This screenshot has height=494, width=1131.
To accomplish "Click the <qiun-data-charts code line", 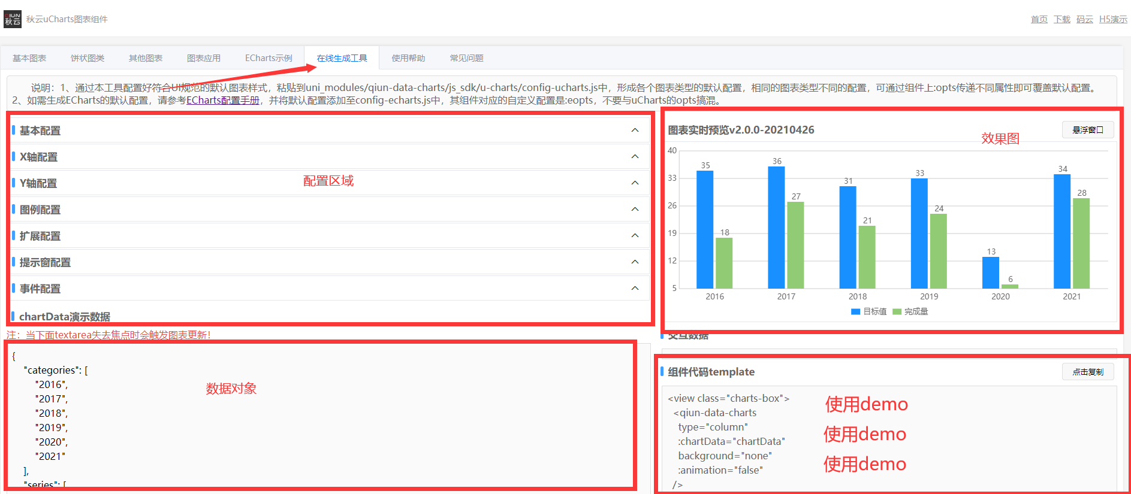I will point(714,413).
